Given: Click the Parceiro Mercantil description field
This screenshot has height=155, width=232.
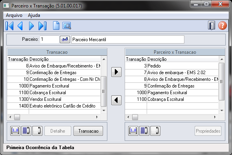Looking at the screenshot, I should pyautogui.click(x=128, y=39).
